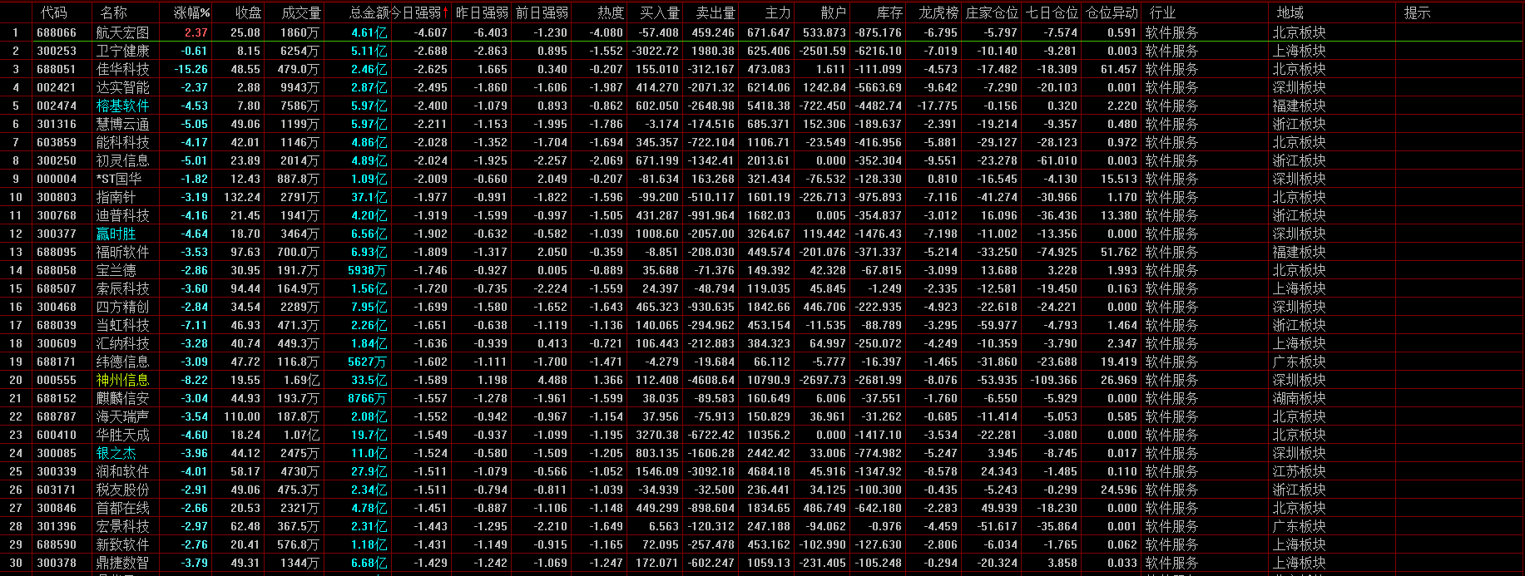Click the -15.26 change for 佳华科技
Image resolution: width=1525 pixels, height=576 pixels.
click(x=191, y=69)
